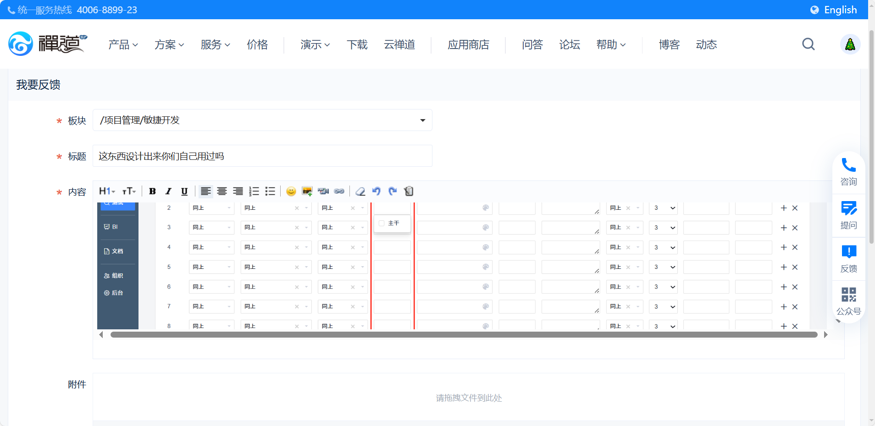The width and height of the screenshot is (875, 426).
Task: Undo the last edit
Action: pos(377,191)
